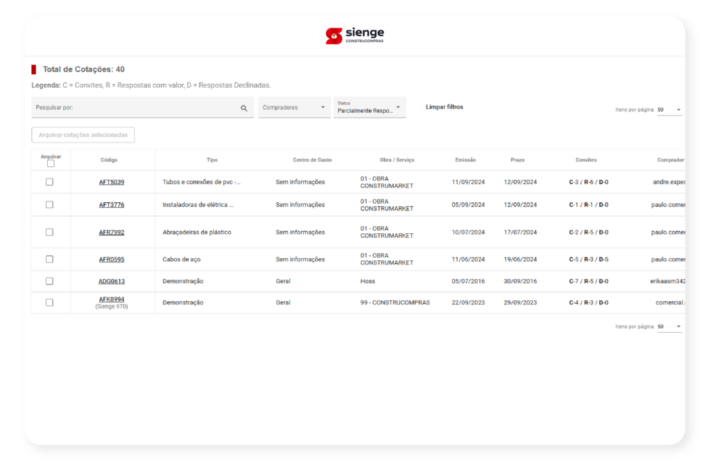This screenshot has width=710, height=461.
Task: Click 'C-3 / R-6 / D-0' convites cell
Action: (589, 182)
